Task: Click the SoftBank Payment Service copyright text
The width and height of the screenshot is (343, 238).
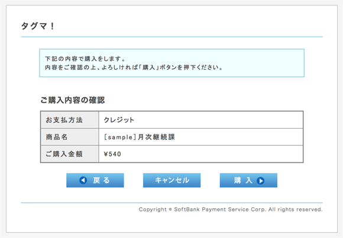Action: [x=231, y=210]
